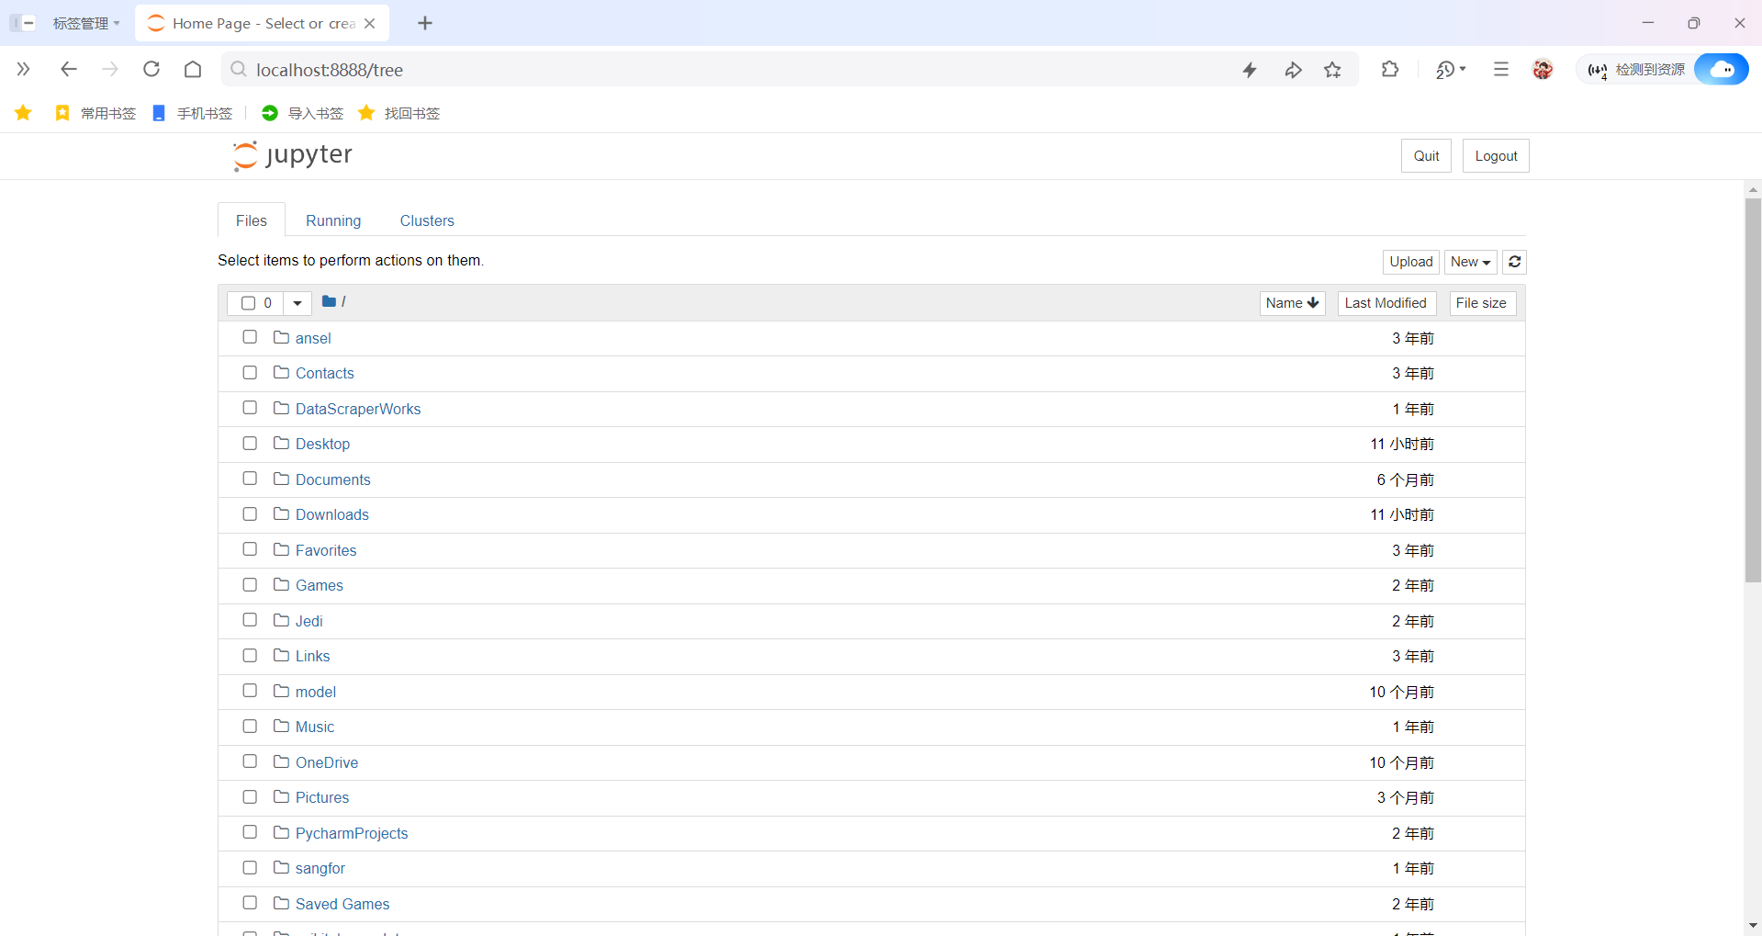Switch to the Clusters tab

point(426,220)
